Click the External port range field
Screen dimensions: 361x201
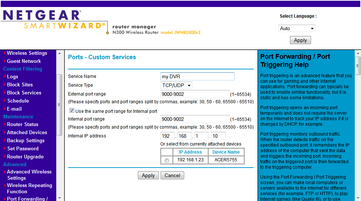point(195,94)
